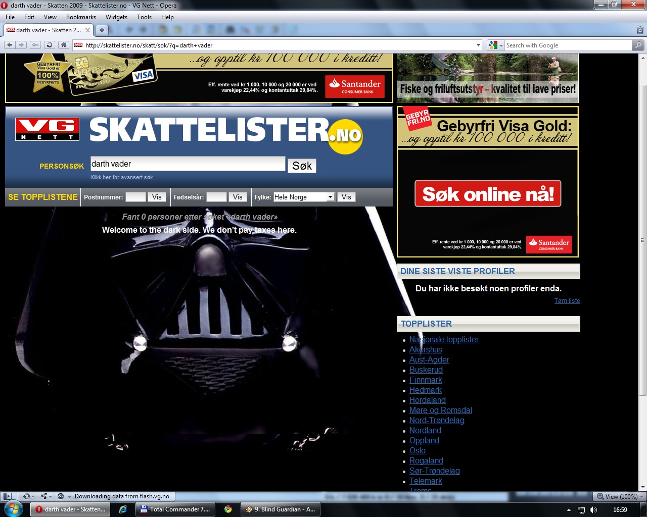Open the File menu

[x=10, y=17]
